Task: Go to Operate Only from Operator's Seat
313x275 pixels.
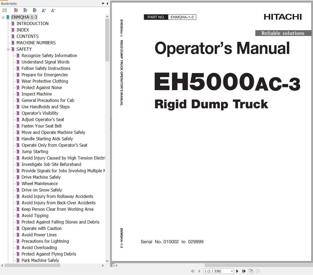Action: (x=54, y=145)
